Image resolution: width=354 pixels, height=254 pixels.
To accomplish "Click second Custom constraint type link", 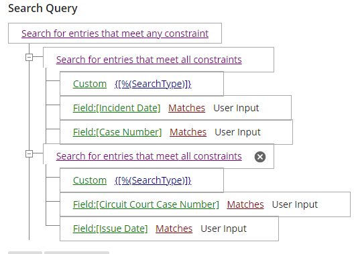I will (90, 180).
